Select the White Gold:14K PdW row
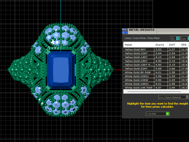Image resolution: width=189 pixels, height=142 pixels. [156, 88]
